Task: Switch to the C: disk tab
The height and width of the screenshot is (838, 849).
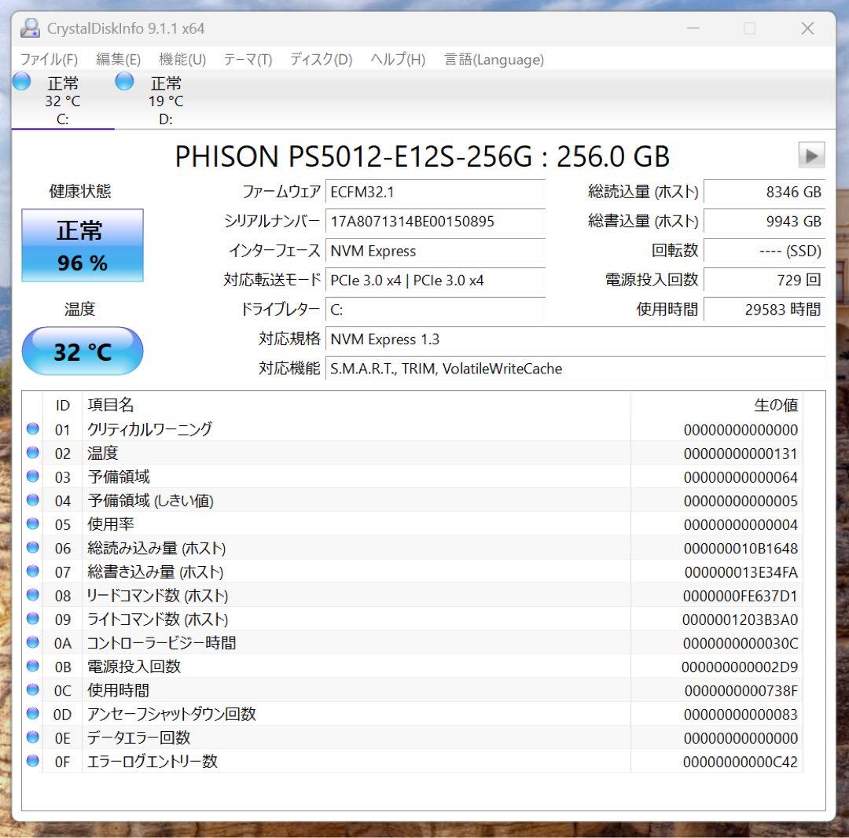Action: point(63,100)
